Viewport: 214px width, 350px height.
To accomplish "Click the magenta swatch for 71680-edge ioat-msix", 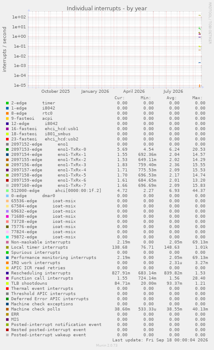I will [x=7, y=216].
